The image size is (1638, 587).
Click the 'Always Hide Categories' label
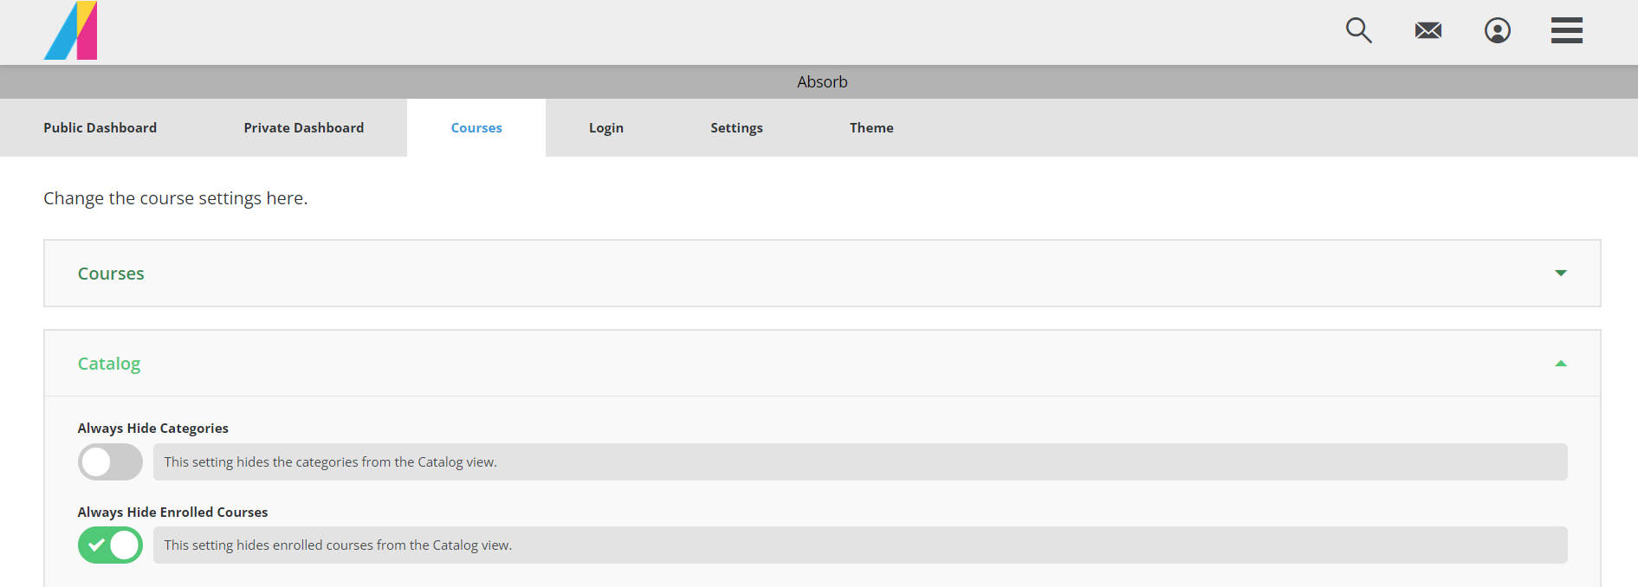click(x=153, y=428)
